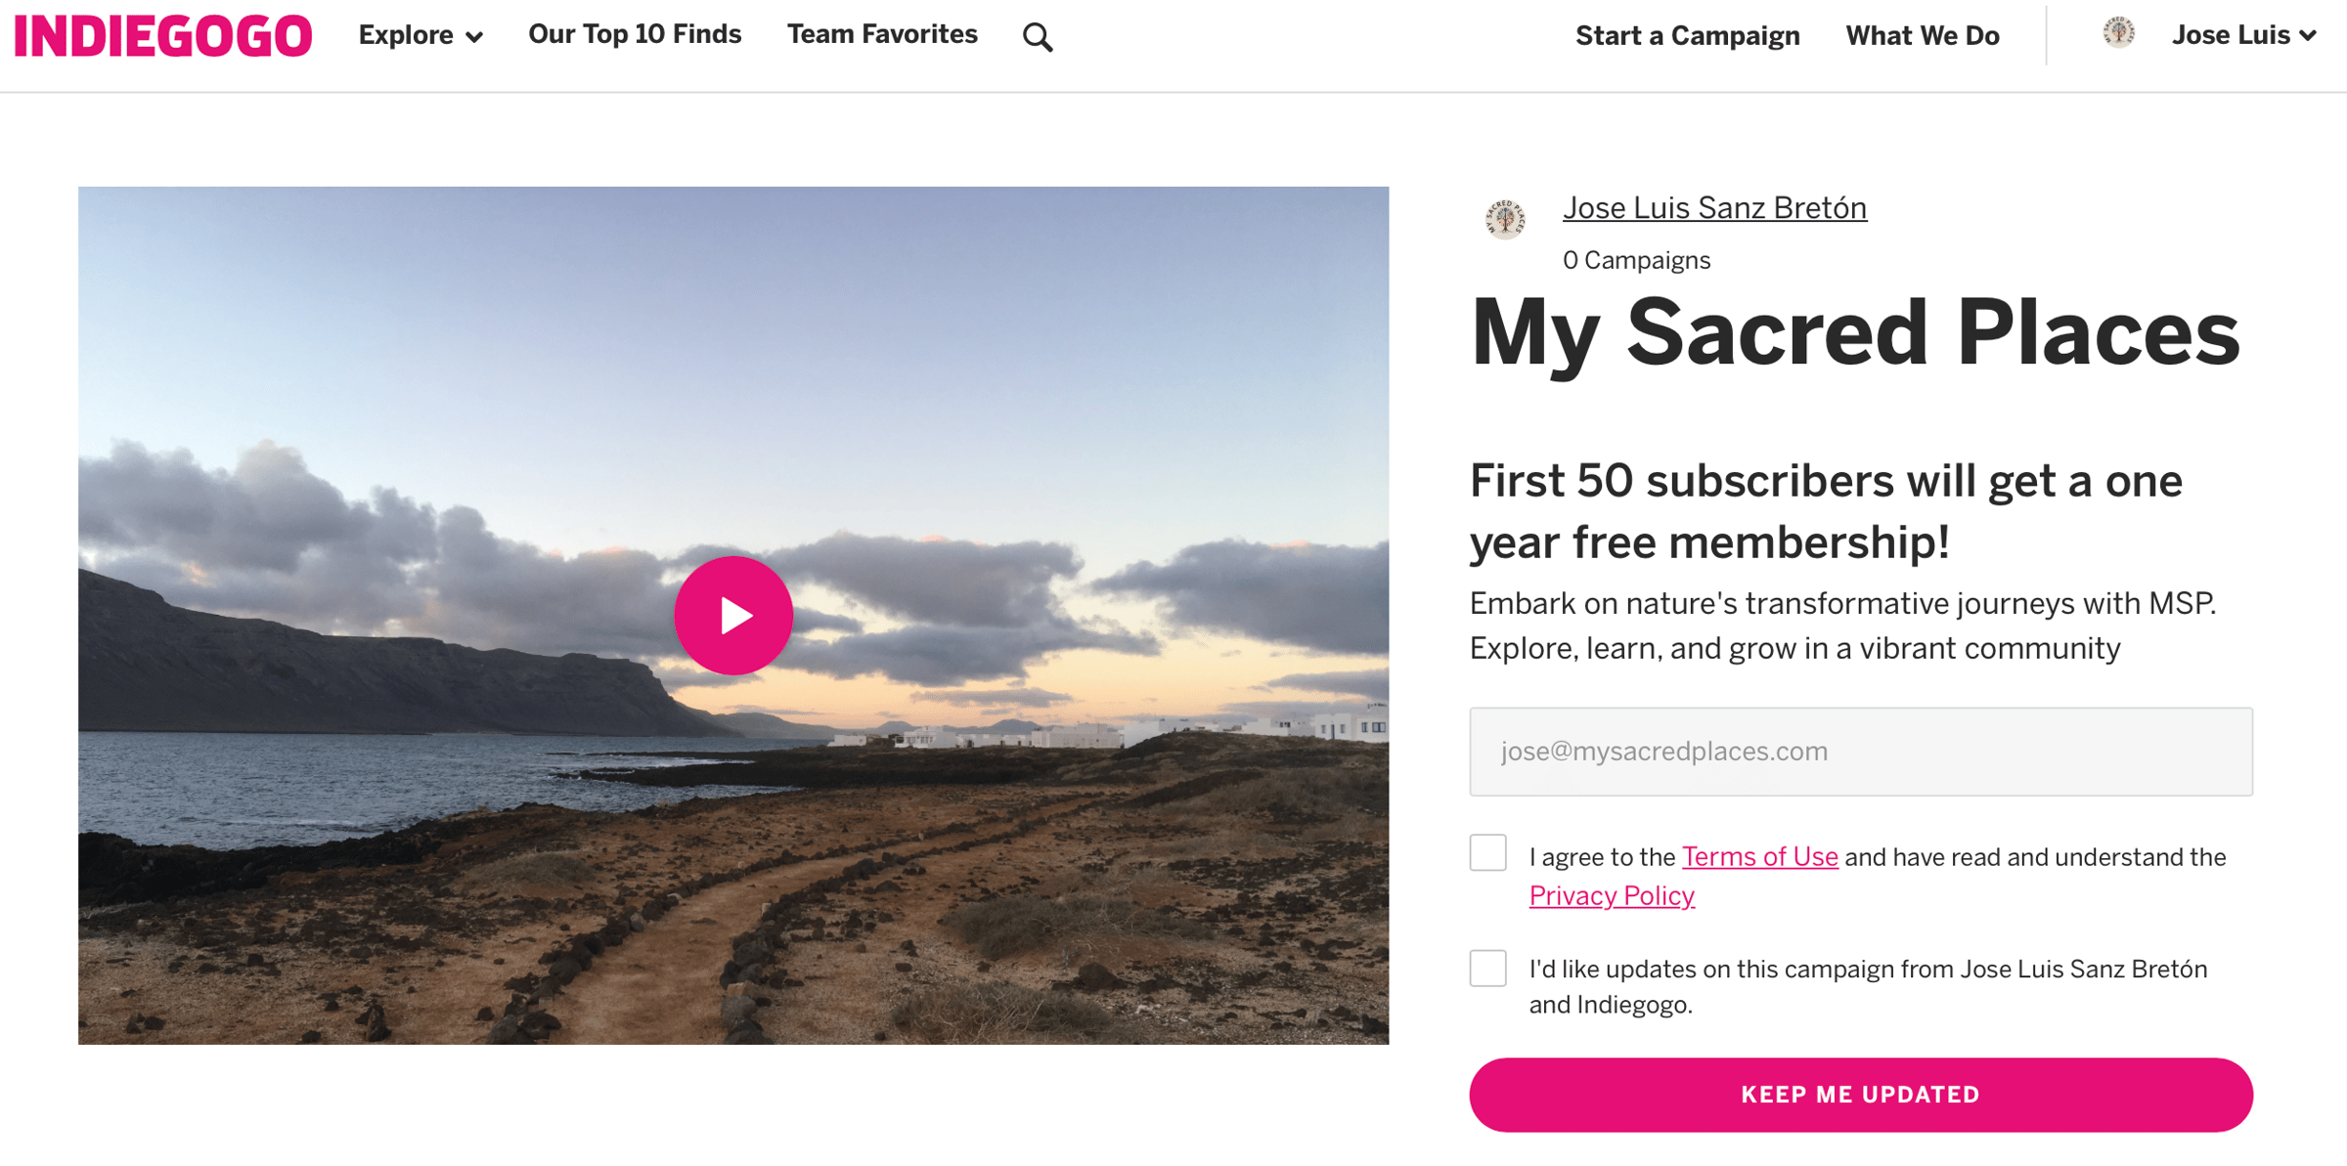Viewport: 2347px width, 1166px height.
Task: View the Privacy Policy
Action: tap(1611, 895)
